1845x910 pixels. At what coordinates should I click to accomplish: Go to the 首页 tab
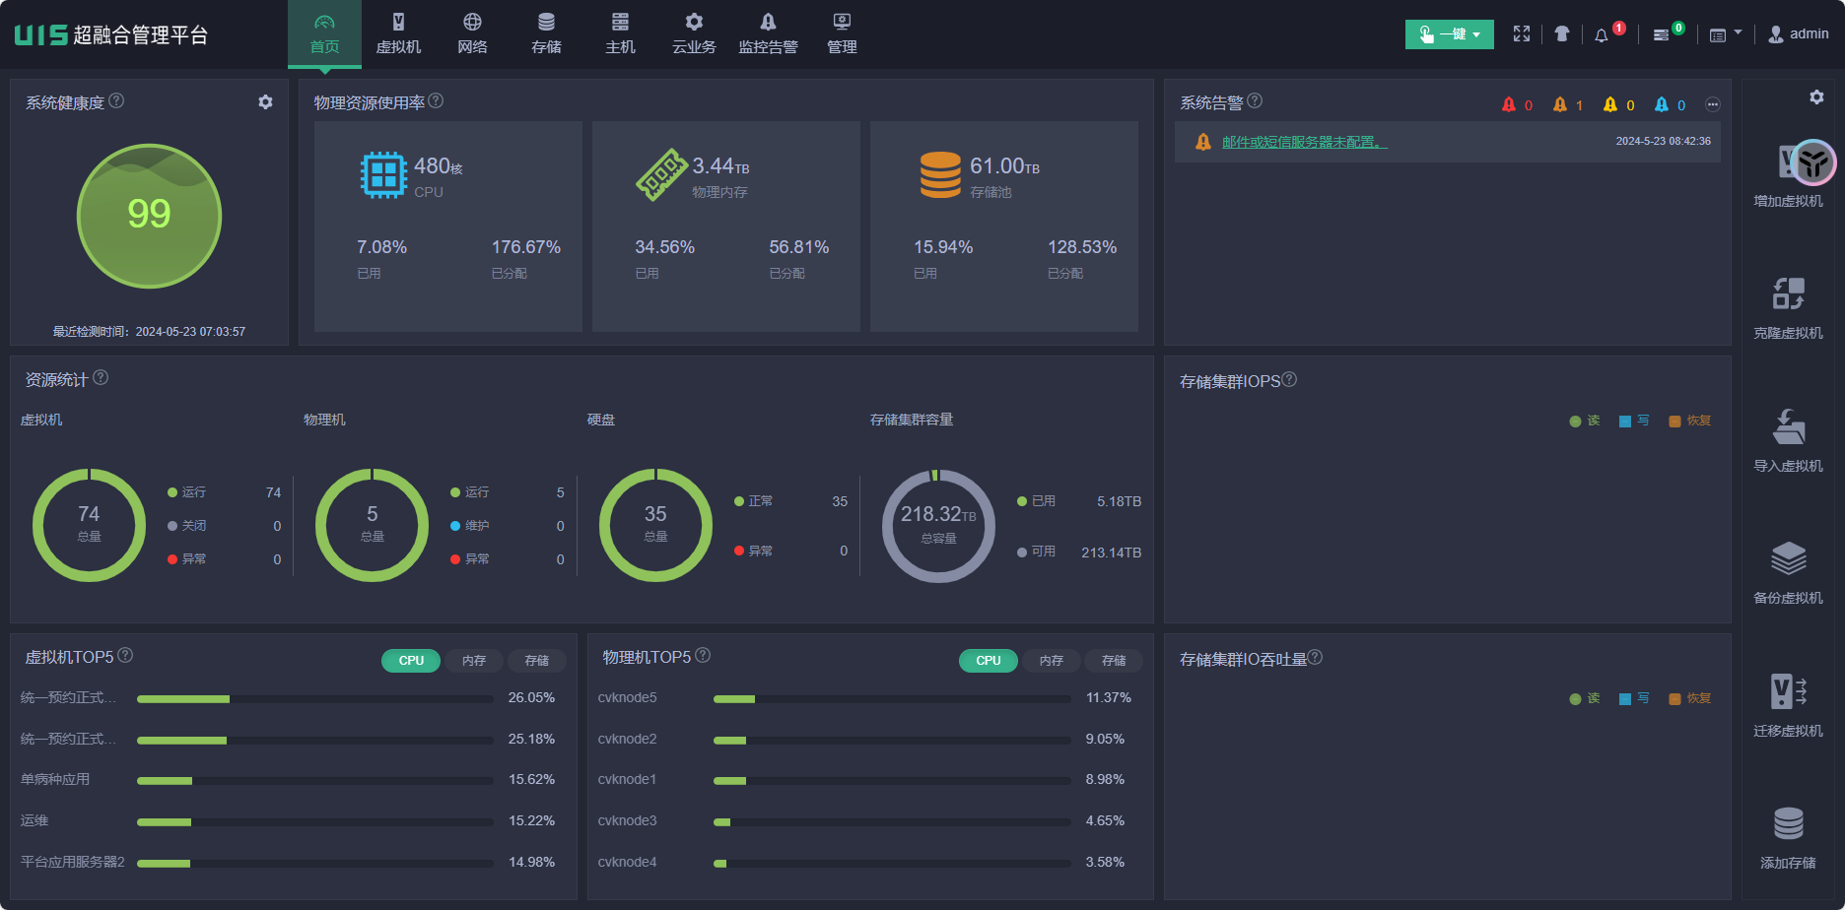[x=324, y=34]
